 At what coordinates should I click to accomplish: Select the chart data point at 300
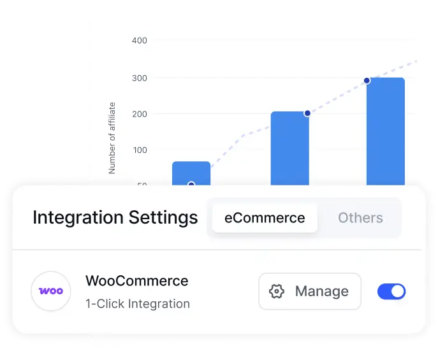pos(367,81)
